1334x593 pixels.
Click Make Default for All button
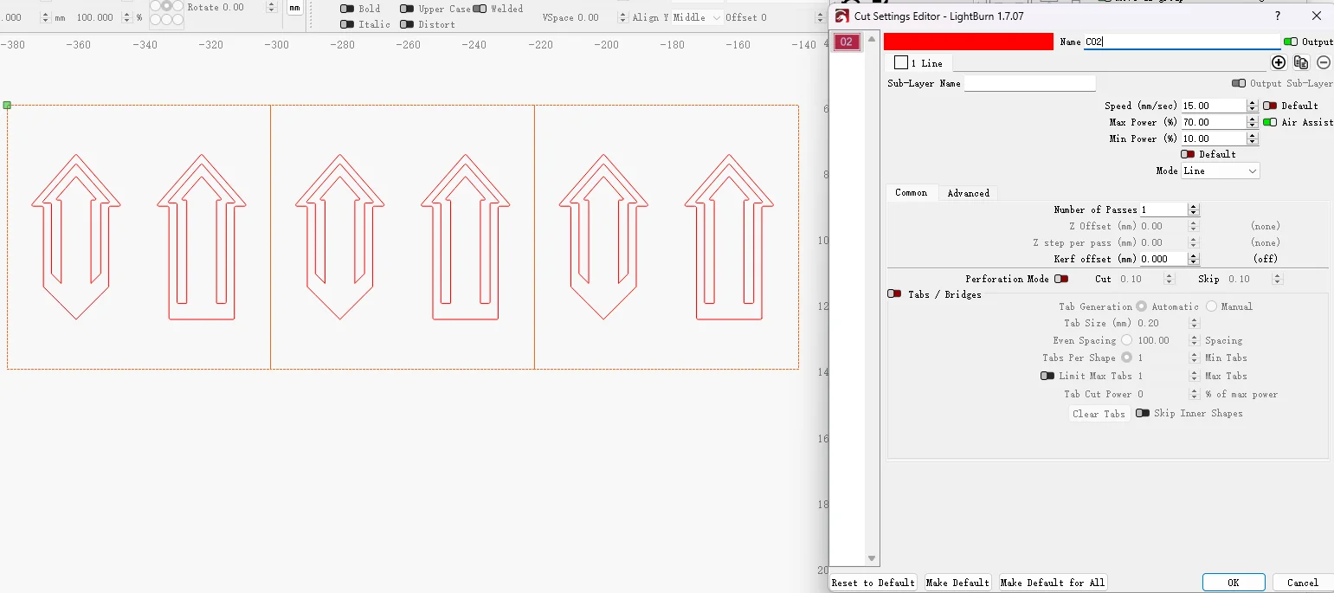pos(1053,583)
